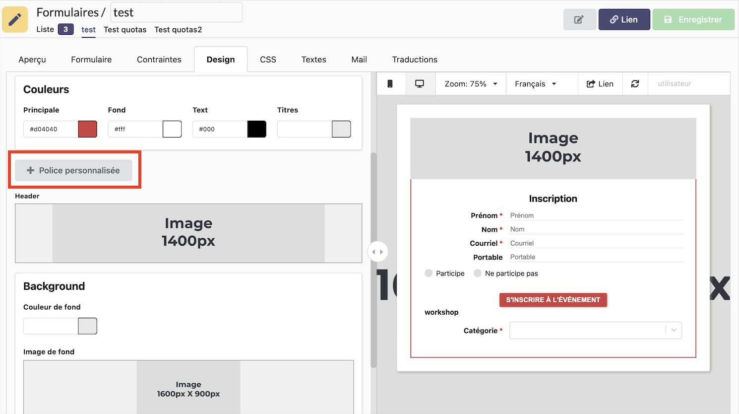Click the edit icon button beside Lien
Viewport: 739px width, 414px height.
(x=579, y=20)
